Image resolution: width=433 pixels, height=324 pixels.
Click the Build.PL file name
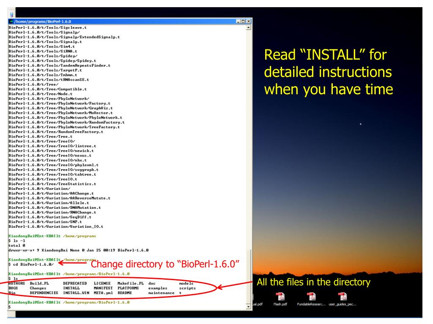[39, 283]
